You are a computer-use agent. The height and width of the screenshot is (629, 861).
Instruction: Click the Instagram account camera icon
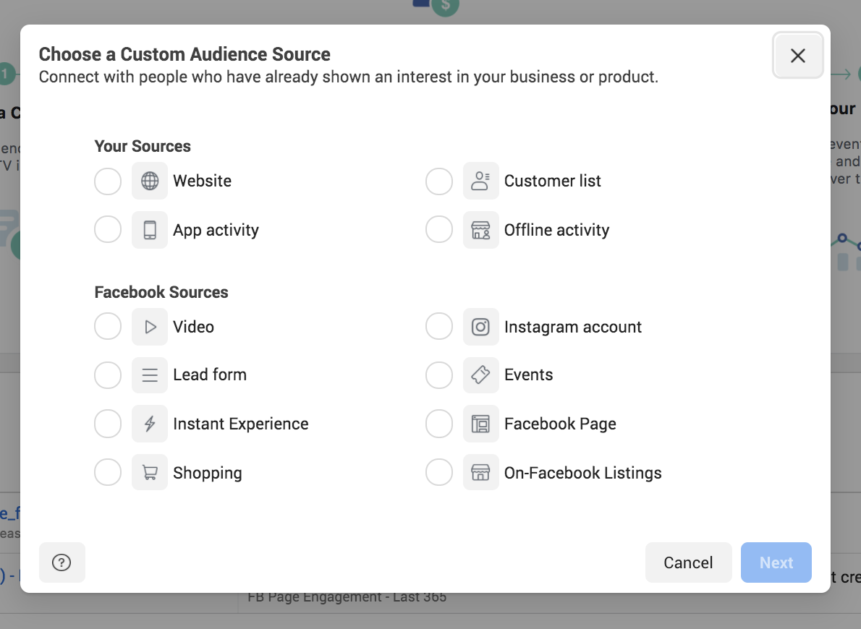(481, 326)
